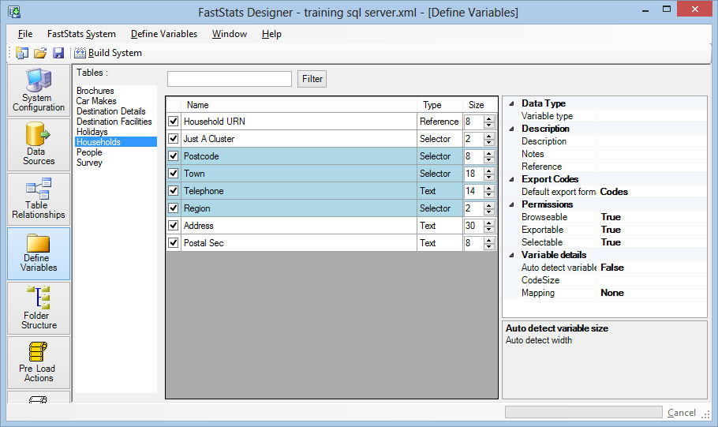Click the Open folder toolbar icon
Image resolution: width=718 pixels, height=427 pixels.
point(40,53)
